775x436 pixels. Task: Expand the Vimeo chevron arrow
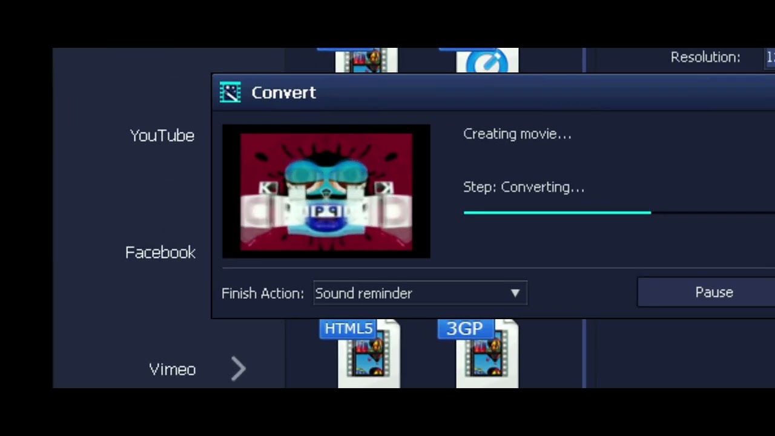click(x=239, y=368)
